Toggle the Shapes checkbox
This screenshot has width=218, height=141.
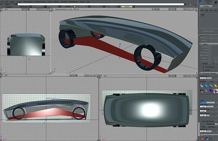click(x=210, y=64)
